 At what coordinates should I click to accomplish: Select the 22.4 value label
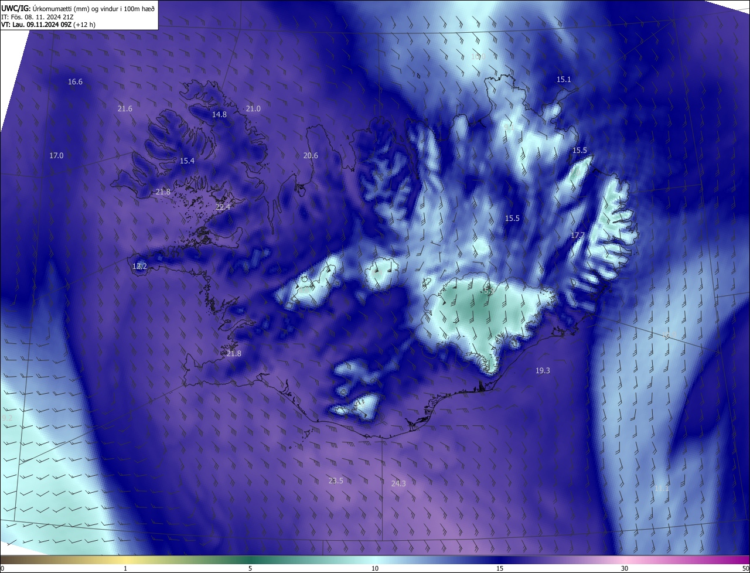223,207
